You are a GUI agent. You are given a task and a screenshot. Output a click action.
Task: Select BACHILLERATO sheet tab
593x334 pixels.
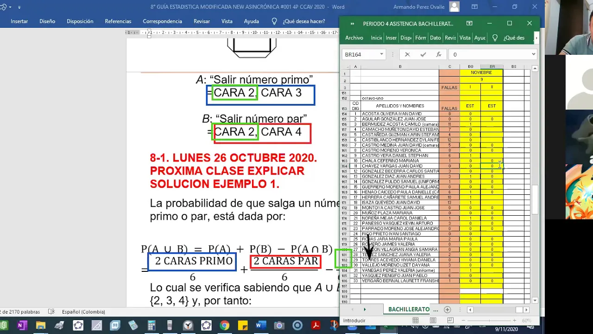(x=409, y=309)
